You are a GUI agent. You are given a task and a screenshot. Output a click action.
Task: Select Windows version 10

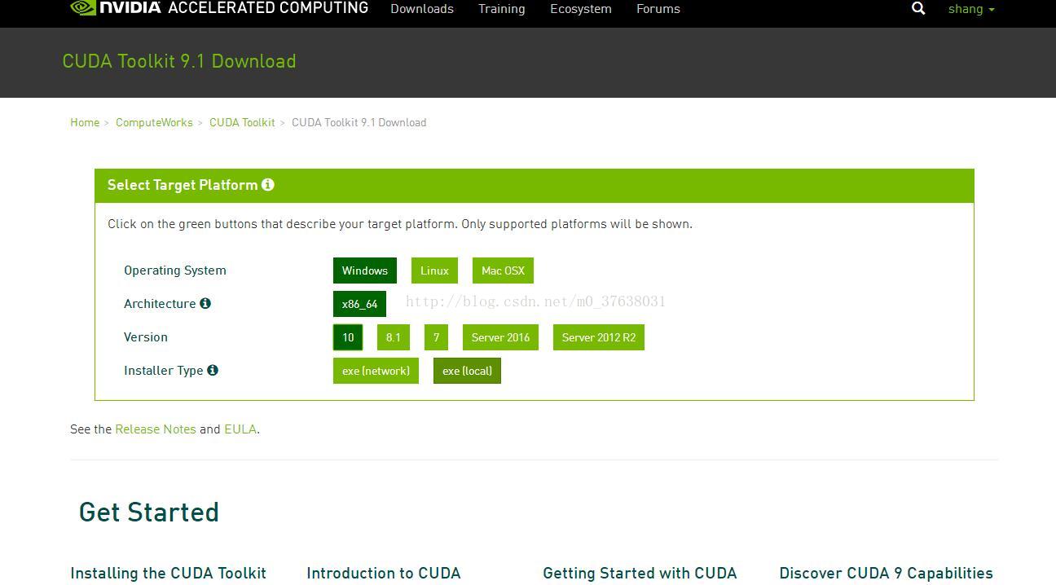pos(348,337)
